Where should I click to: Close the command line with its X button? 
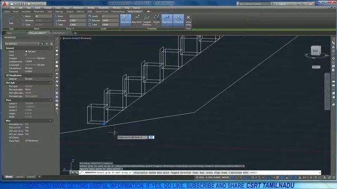coord(73,173)
